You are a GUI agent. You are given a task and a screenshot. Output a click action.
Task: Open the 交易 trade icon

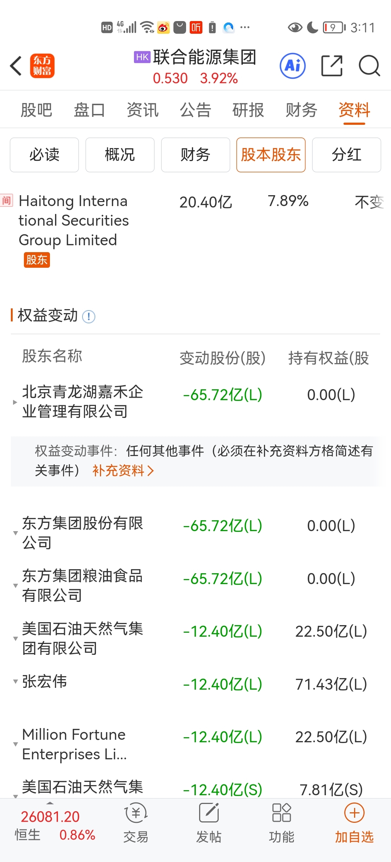(136, 822)
